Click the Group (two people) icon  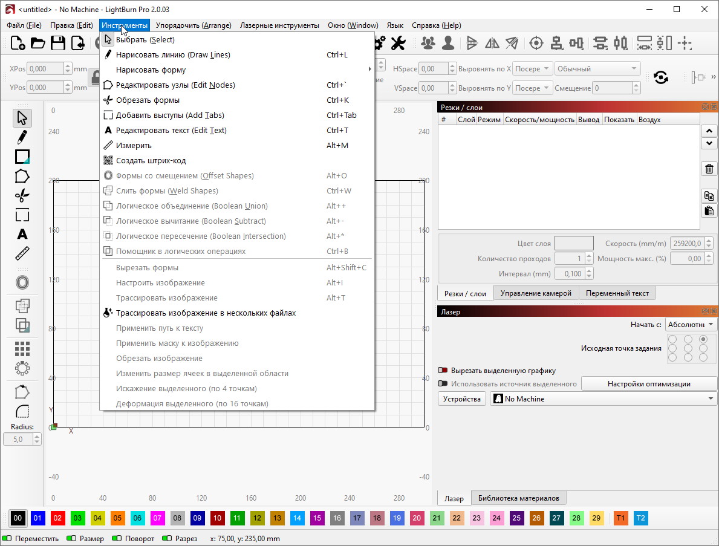tap(428, 43)
